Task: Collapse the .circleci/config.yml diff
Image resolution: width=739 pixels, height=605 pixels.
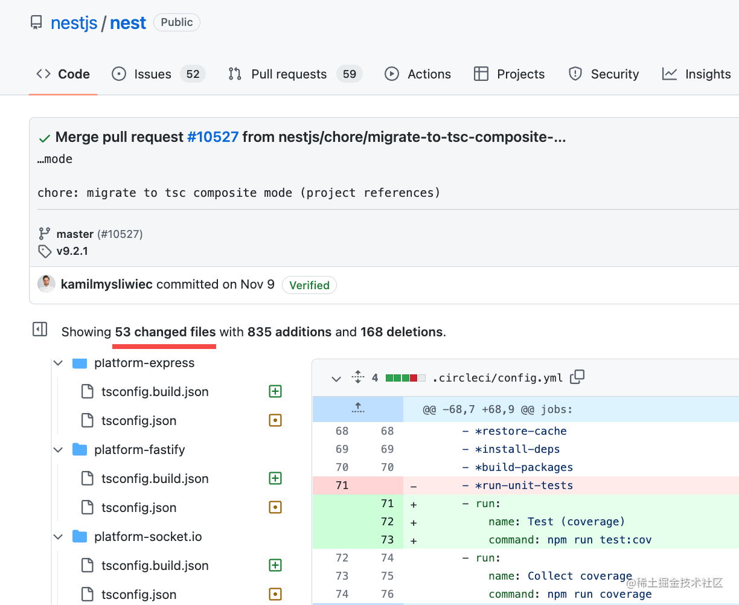Action: (336, 379)
